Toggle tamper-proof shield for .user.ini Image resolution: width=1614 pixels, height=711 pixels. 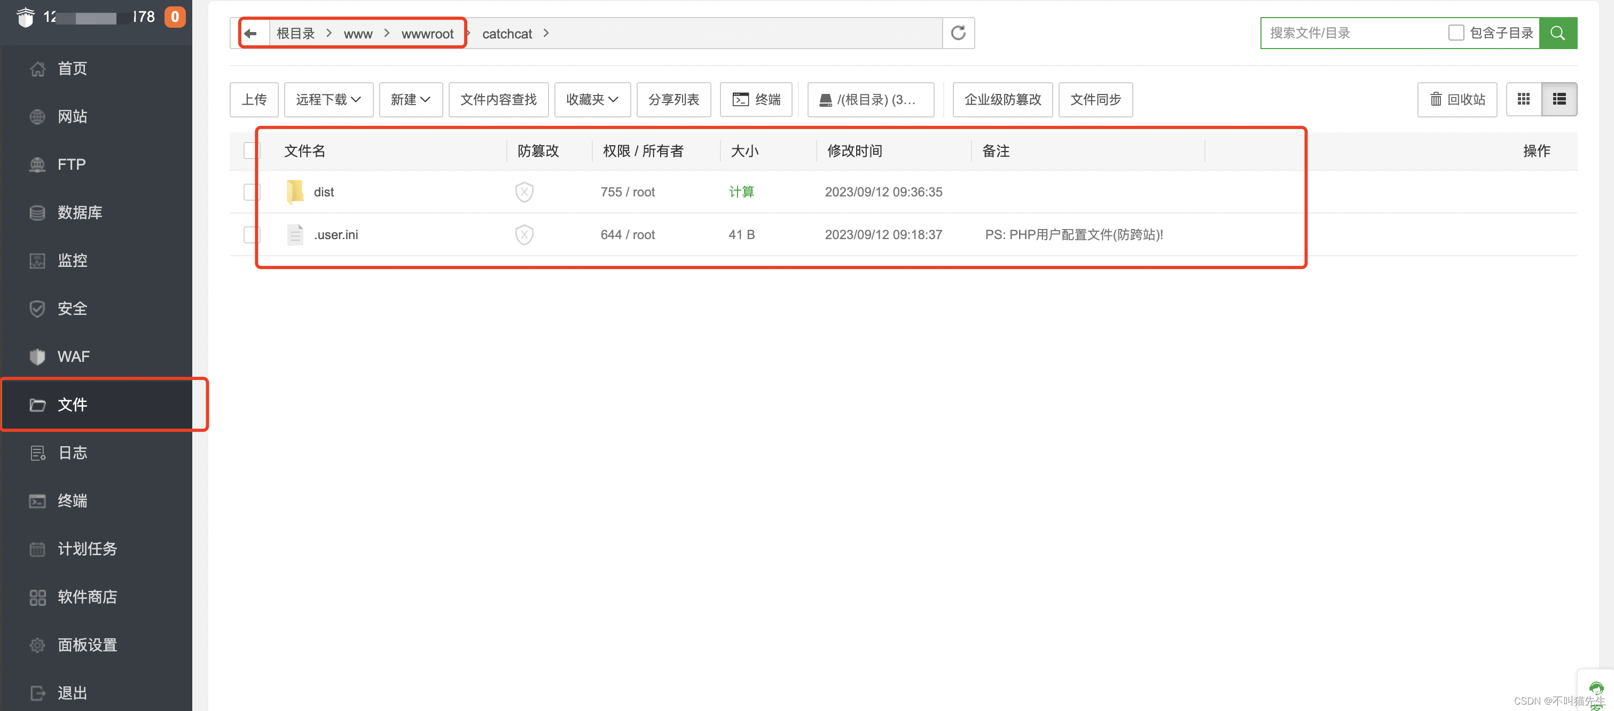524,234
